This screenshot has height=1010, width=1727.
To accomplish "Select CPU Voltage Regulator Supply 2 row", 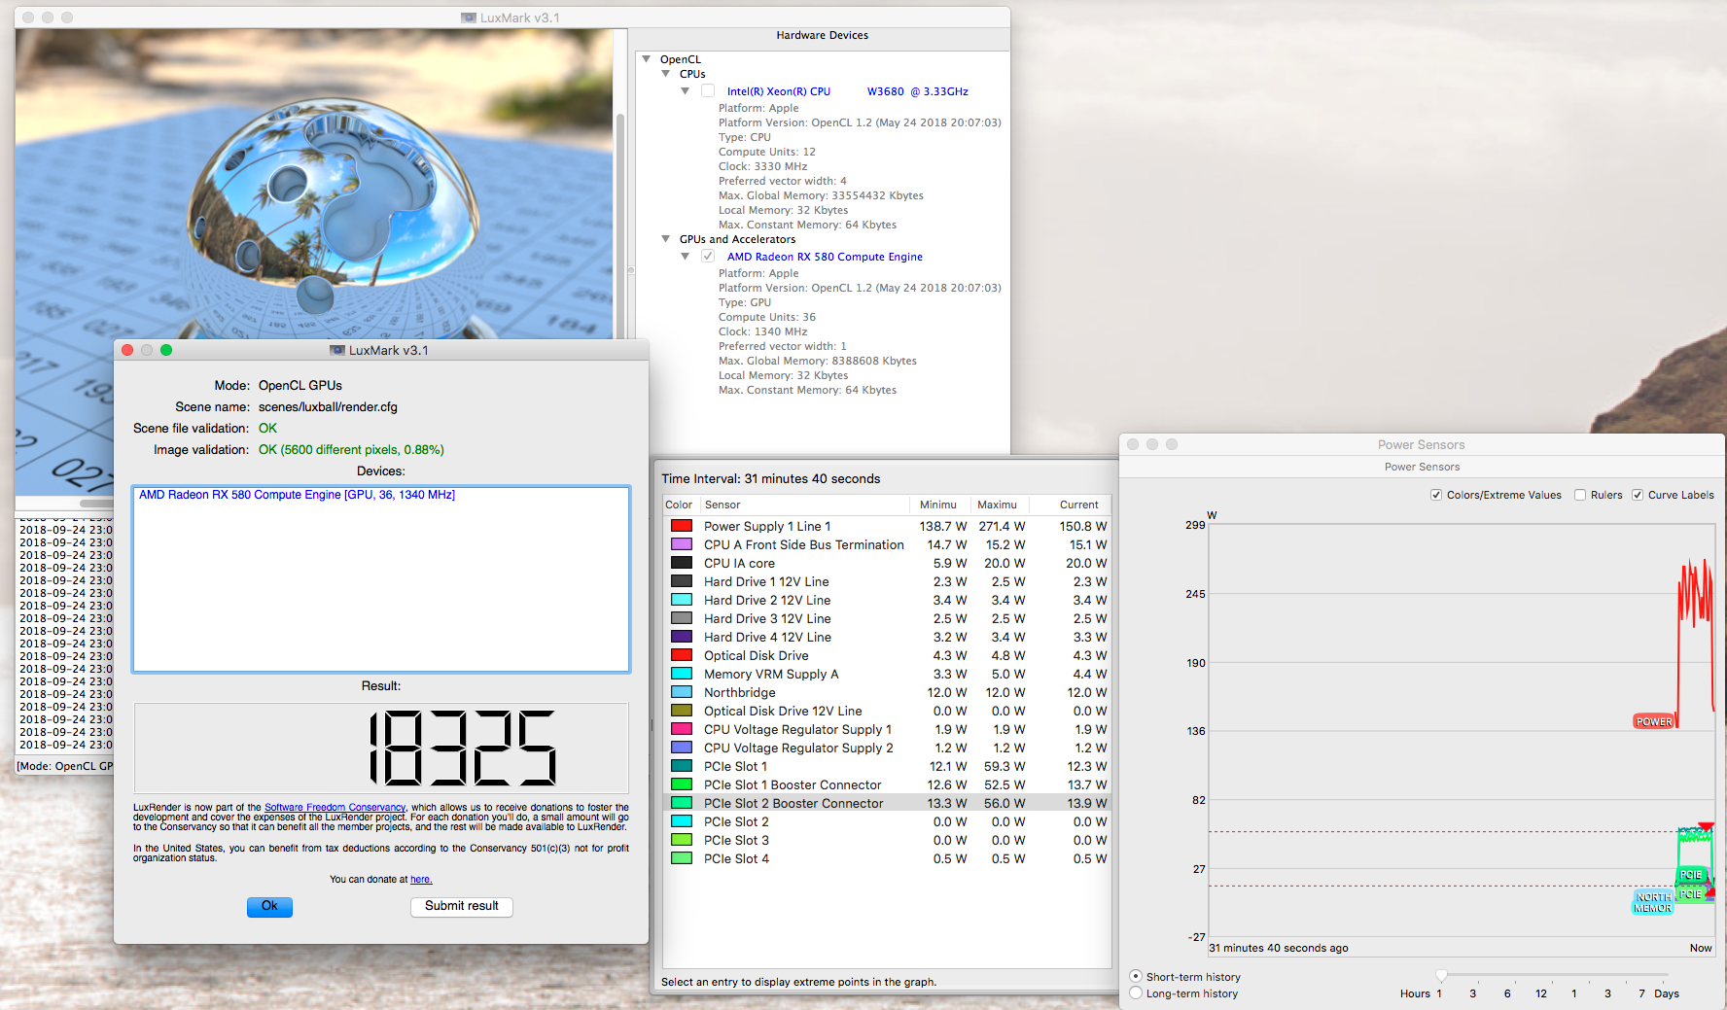I will click(x=886, y=748).
